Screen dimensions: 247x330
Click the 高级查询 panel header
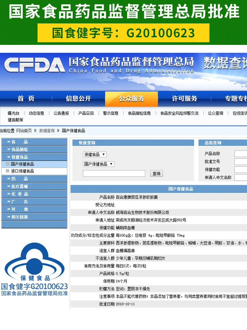pyautogui.click(x=223, y=143)
